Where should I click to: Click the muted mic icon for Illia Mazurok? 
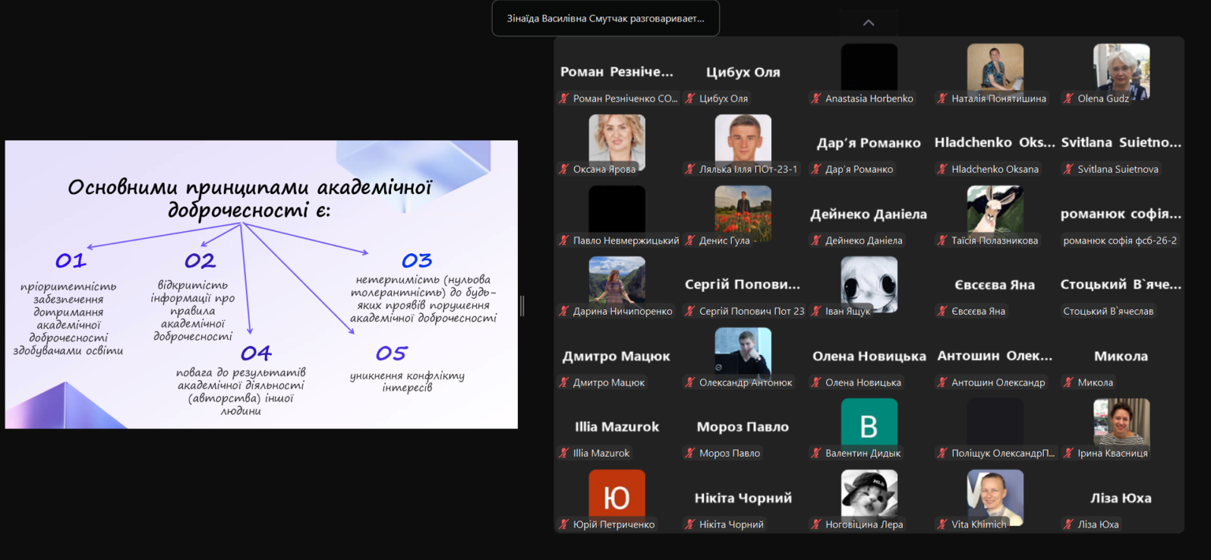coord(564,453)
